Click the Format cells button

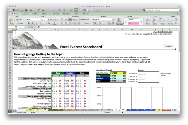pyautogui.click(x=162, y=21)
